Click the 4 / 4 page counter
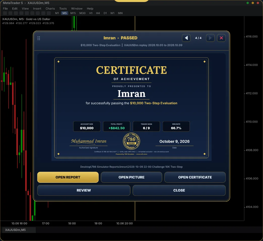This screenshot has width=263, height=241. 198,38
